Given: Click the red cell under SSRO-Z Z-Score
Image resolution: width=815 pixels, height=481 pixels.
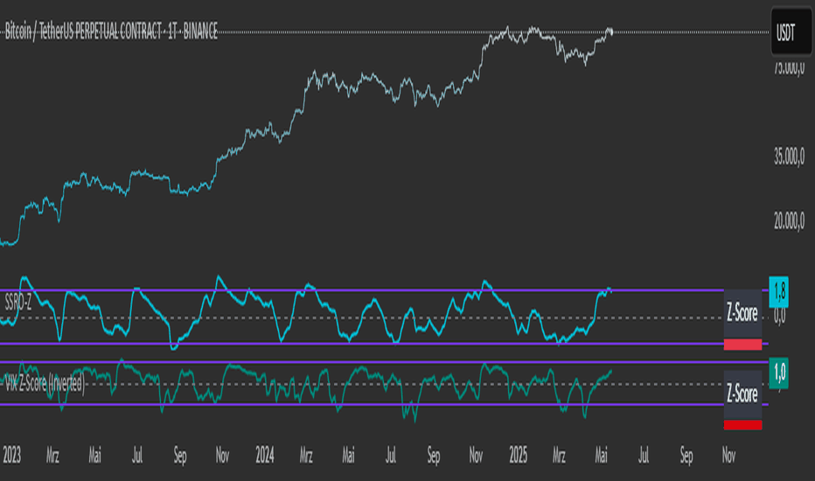Looking at the screenshot, I should coord(742,345).
